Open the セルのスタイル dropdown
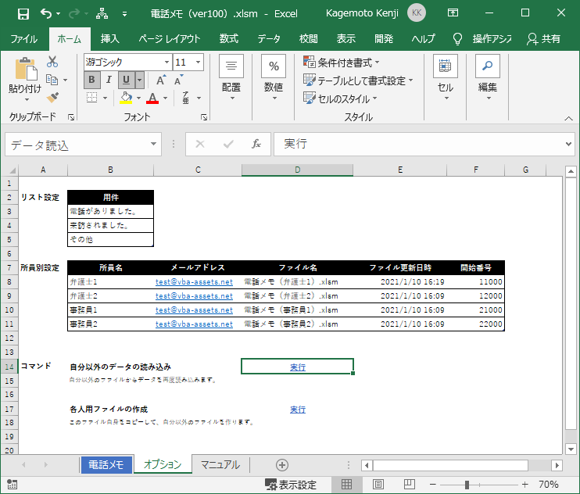This screenshot has height=494, width=580. tap(340, 98)
